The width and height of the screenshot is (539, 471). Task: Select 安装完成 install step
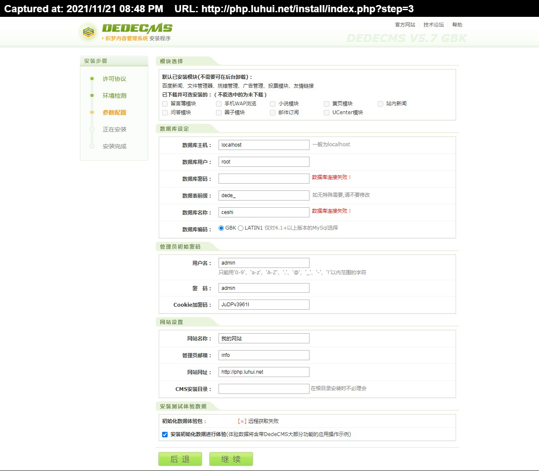pos(115,146)
